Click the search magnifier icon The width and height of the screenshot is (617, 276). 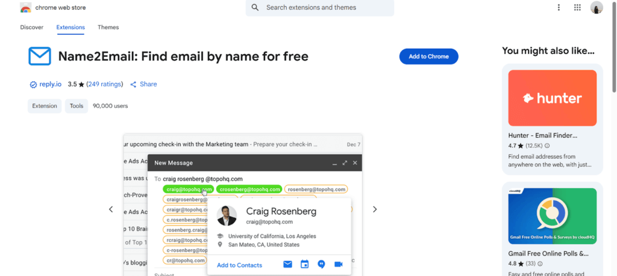pyautogui.click(x=255, y=7)
